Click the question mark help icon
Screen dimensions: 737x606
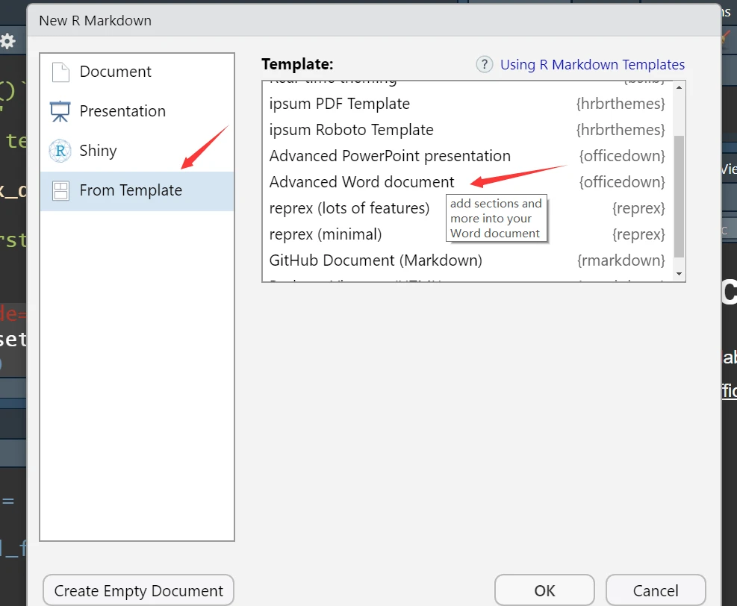click(x=485, y=65)
